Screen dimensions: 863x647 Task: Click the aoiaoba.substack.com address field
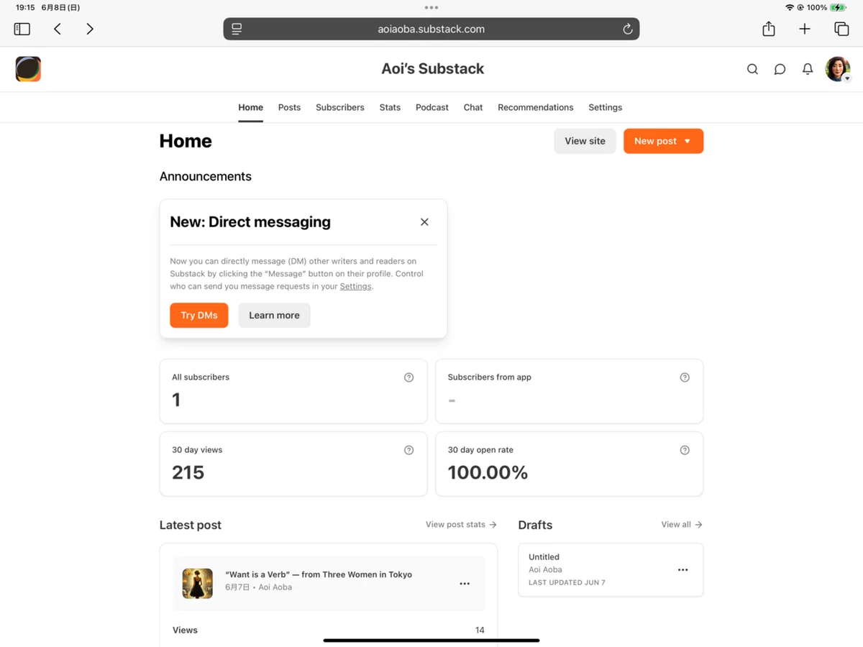tap(431, 29)
